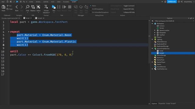This screenshot has height=109, width=195.
Task: Collapse ServerScriptService node
Action: 152,48
